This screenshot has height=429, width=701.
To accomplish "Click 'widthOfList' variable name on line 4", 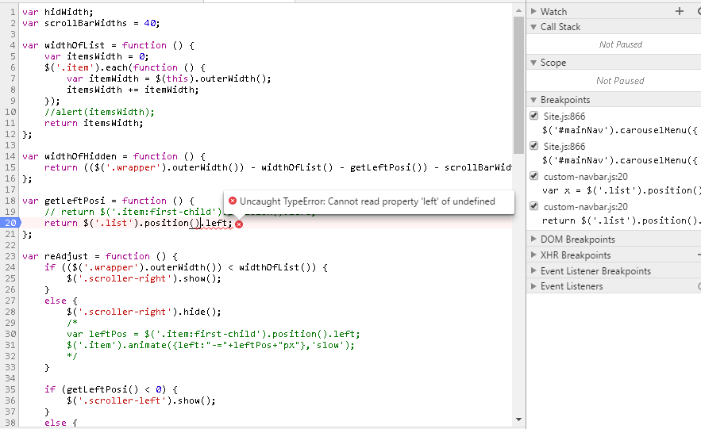I will pyautogui.click(x=74, y=45).
